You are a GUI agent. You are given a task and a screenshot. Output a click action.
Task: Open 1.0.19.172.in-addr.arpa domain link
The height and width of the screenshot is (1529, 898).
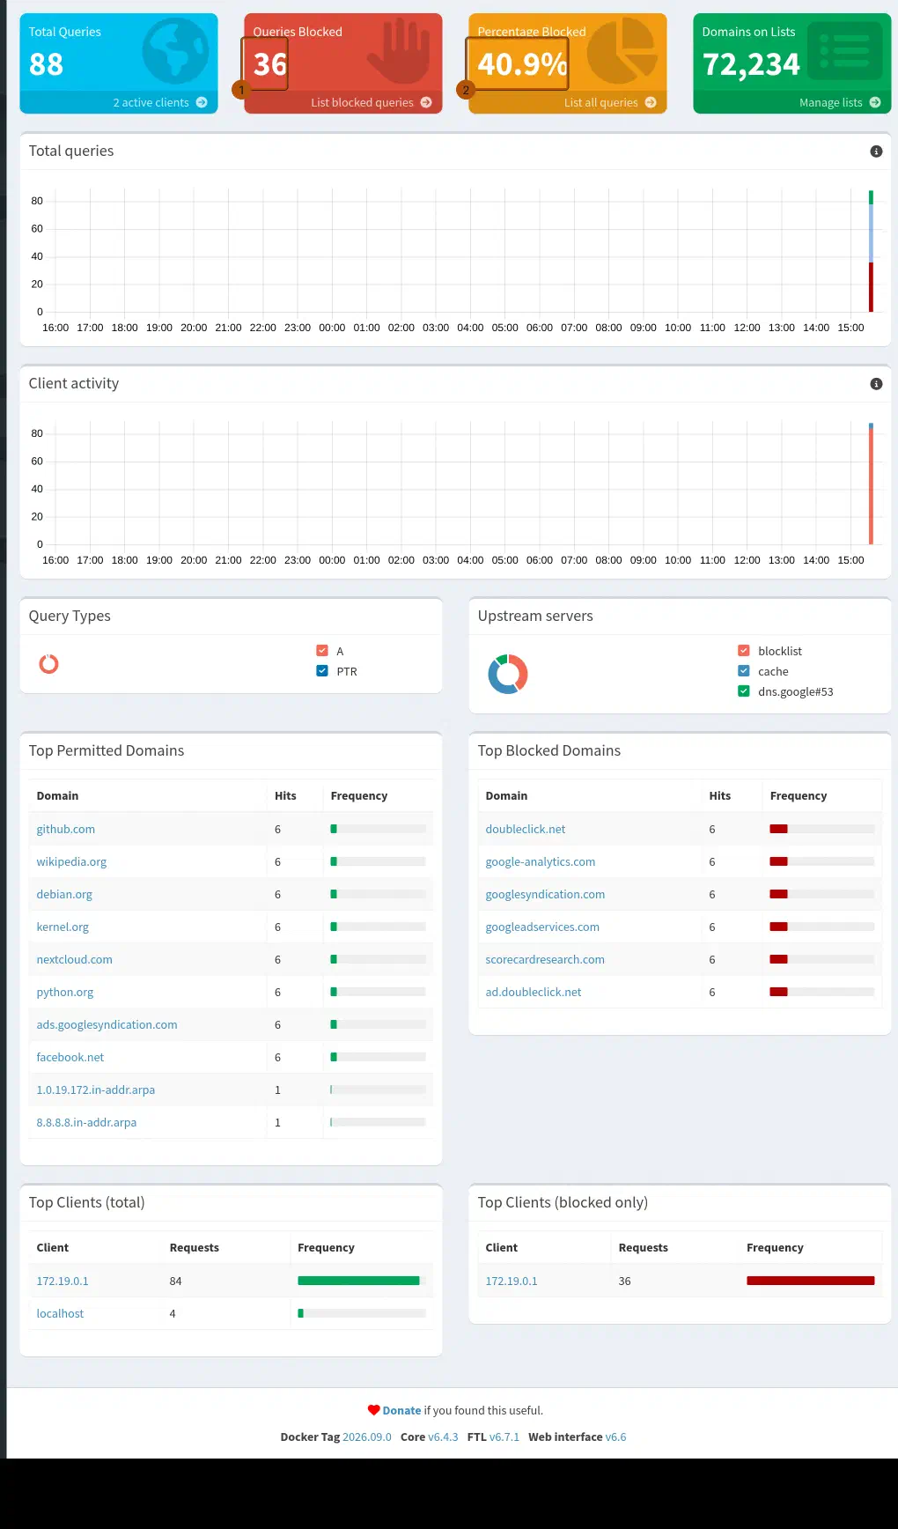pyautogui.click(x=96, y=1090)
